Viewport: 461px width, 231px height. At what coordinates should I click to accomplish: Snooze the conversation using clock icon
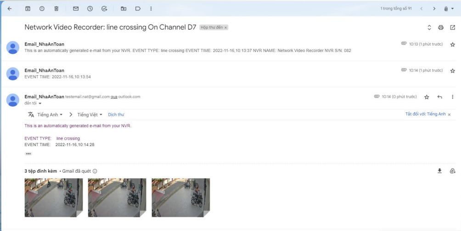tap(90, 8)
